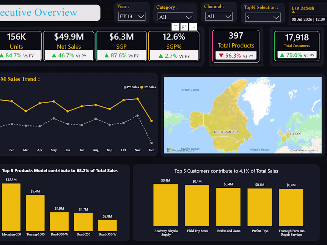Select the $6.3M SGP card
Viewport: 327px width, 245px height.
121,46
